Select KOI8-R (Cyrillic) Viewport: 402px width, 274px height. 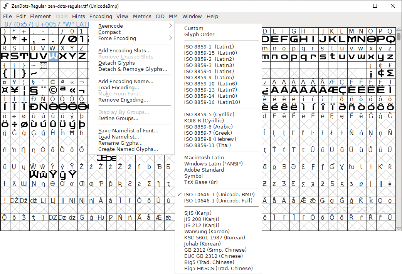[x=204, y=120]
